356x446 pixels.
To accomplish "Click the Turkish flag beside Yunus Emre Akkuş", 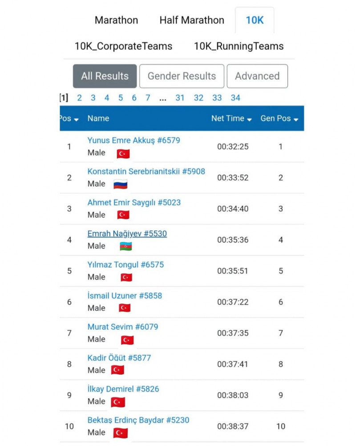I will [x=123, y=154].
